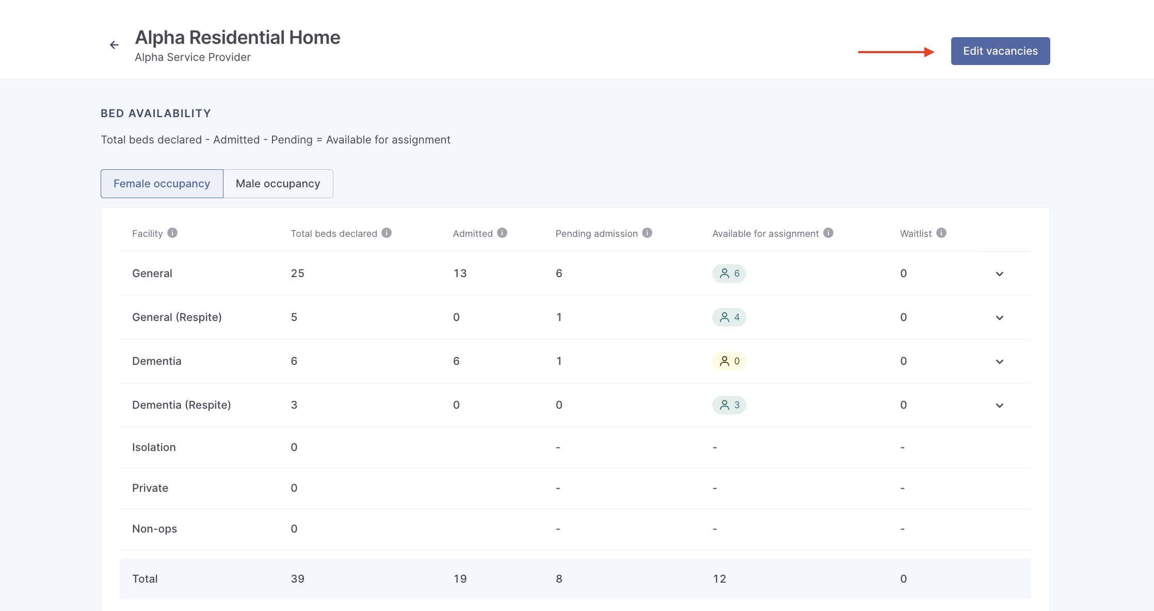Click the Total row in table
Viewport: 1154px width, 611px height.
575,579
